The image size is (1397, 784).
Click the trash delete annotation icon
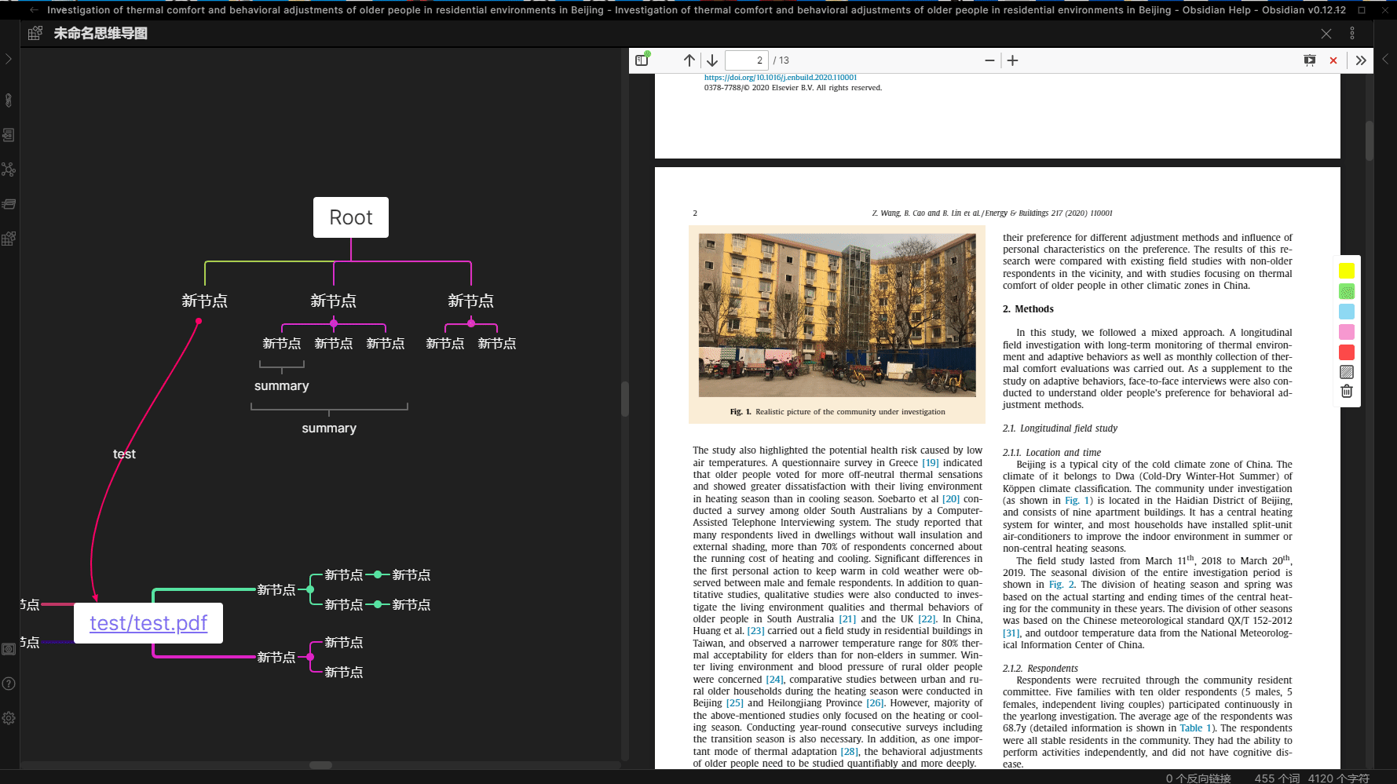(x=1347, y=391)
